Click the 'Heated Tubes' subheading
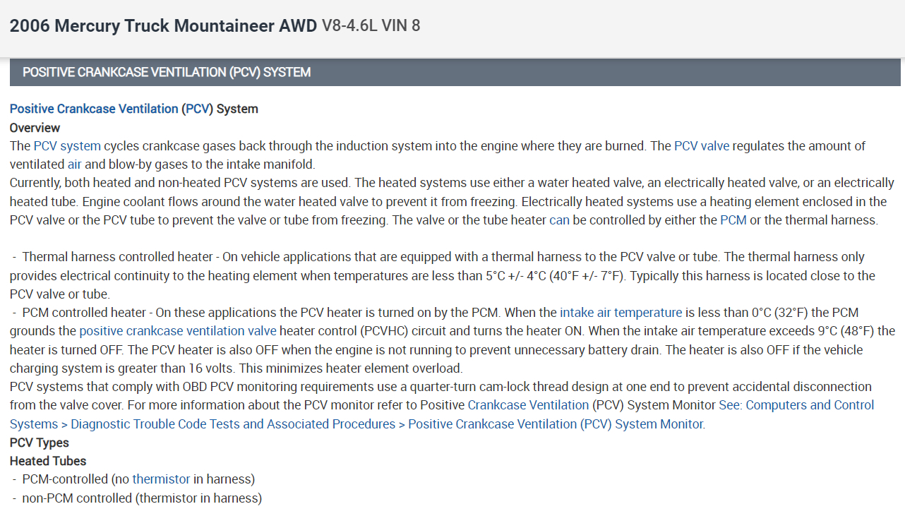905x516 pixels. pyautogui.click(x=48, y=461)
